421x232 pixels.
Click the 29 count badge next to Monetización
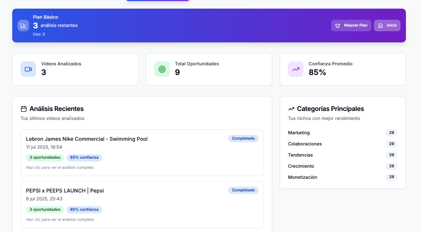(x=392, y=177)
